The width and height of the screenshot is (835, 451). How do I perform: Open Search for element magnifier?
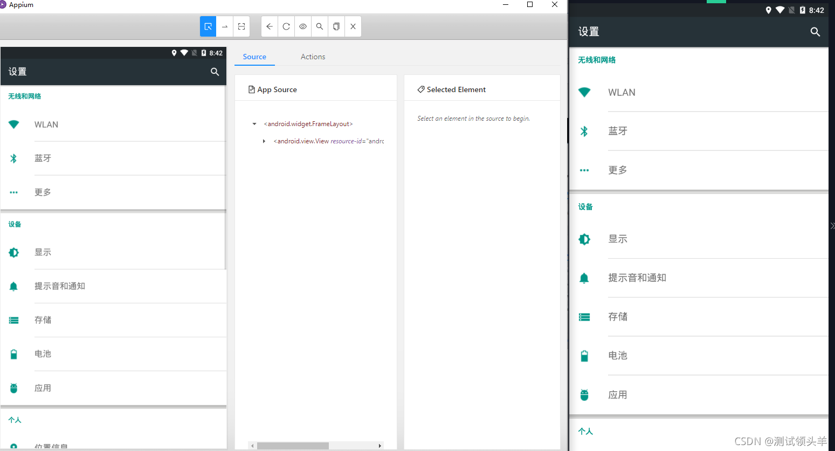(x=320, y=26)
